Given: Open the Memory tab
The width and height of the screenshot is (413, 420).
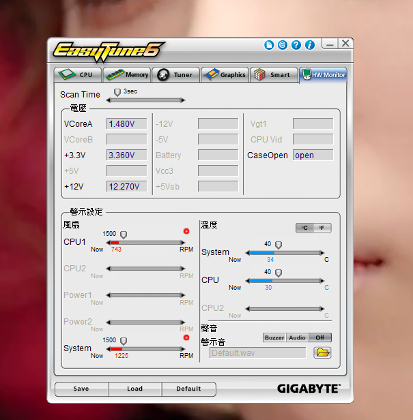Looking at the screenshot, I should 127,75.
